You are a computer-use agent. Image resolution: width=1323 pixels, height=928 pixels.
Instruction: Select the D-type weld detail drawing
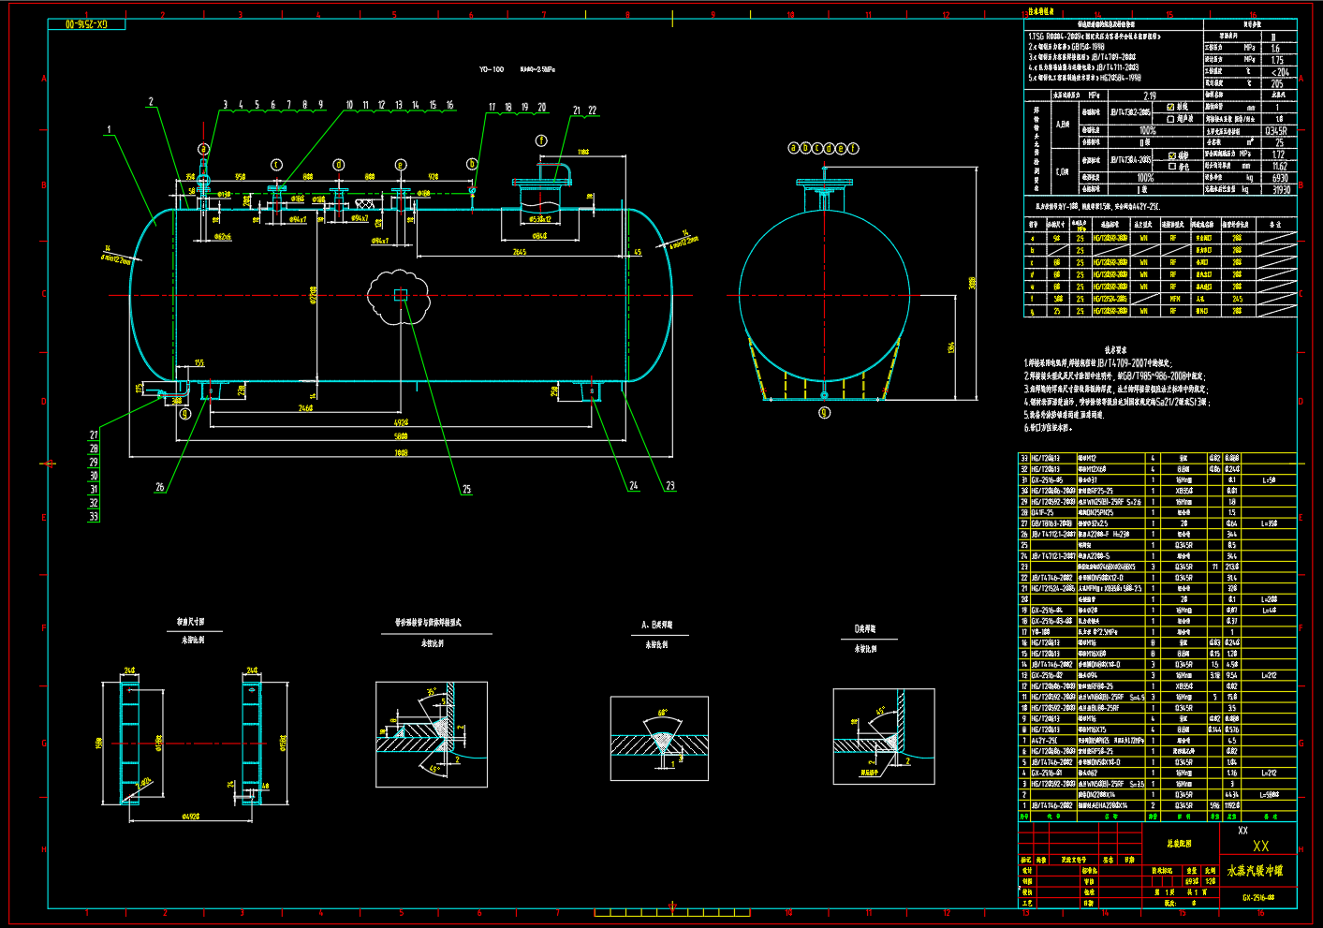[x=883, y=736]
